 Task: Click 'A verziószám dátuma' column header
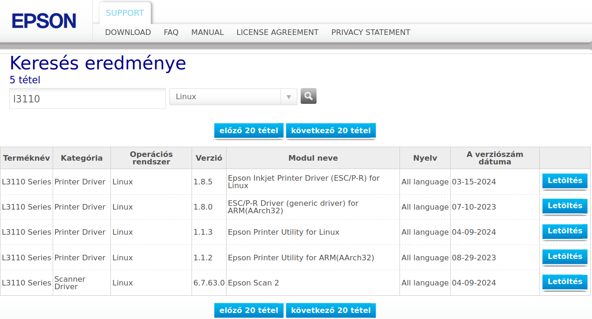pyautogui.click(x=495, y=158)
